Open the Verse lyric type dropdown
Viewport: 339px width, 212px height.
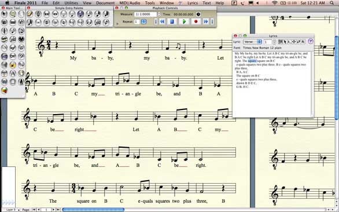253,42
